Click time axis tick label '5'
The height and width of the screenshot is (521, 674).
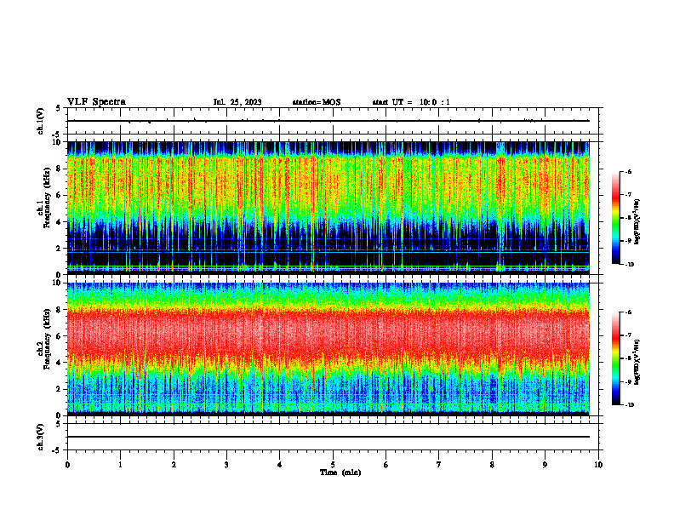pyautogui.click(x=333, y=465)
